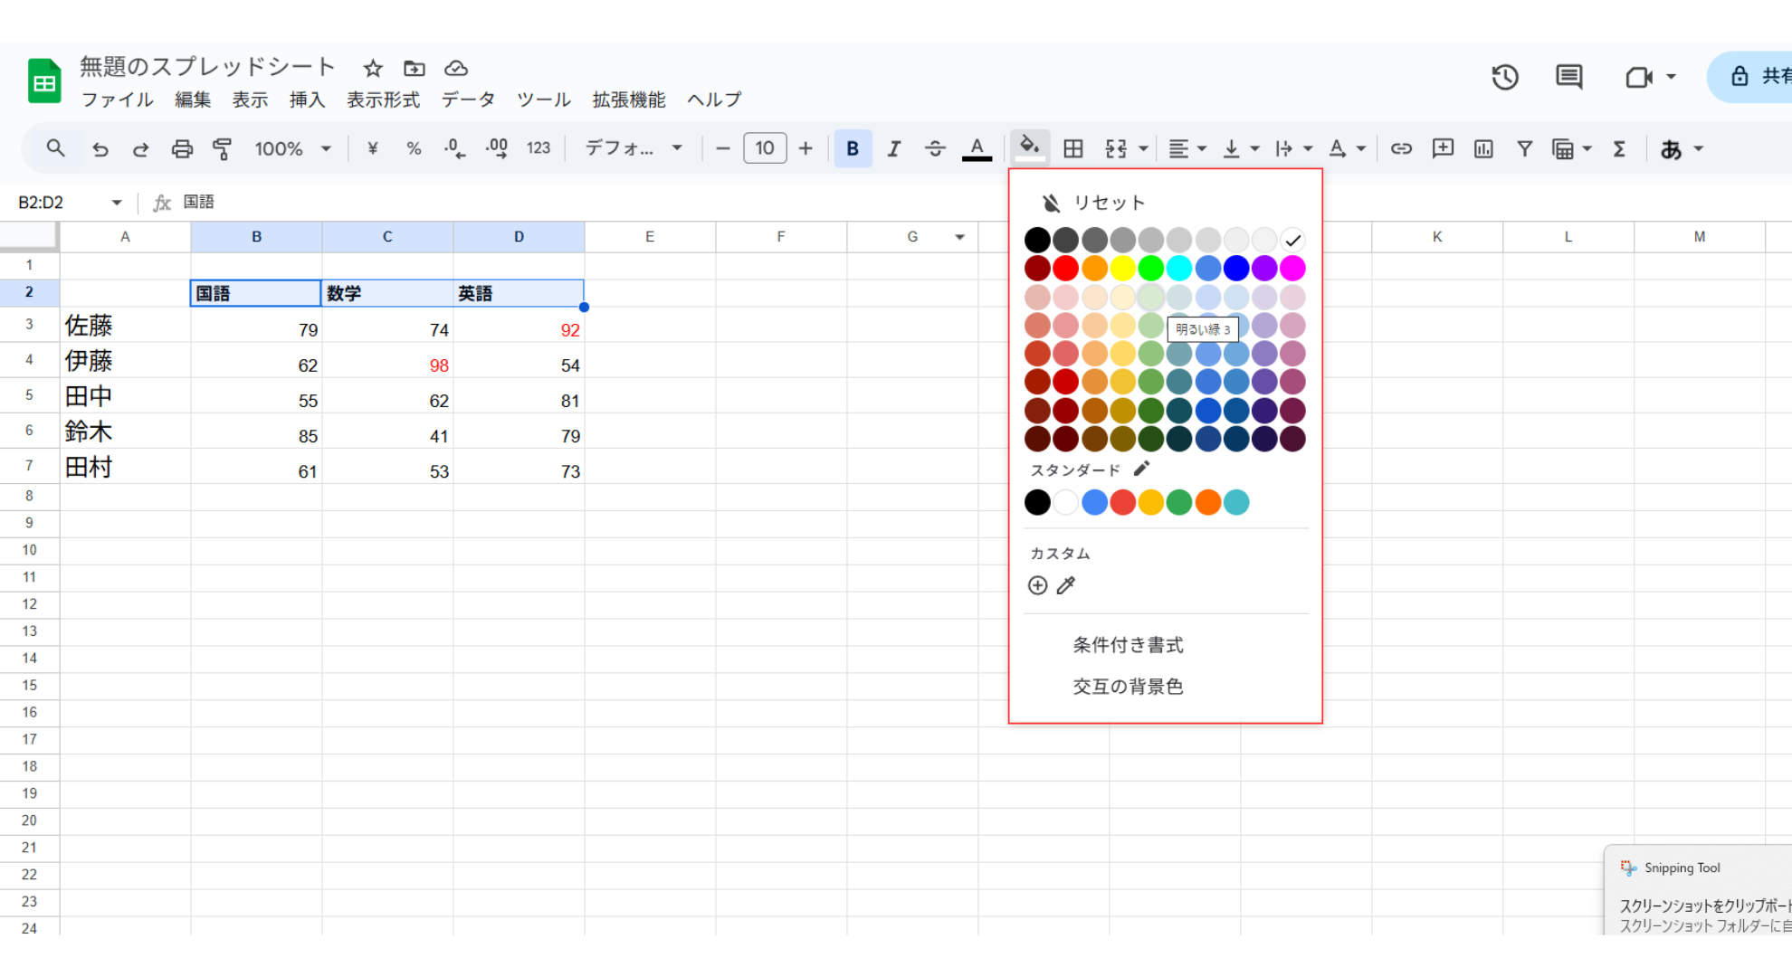
Task: Star the spreadsheet
Action: pos(373,69)
